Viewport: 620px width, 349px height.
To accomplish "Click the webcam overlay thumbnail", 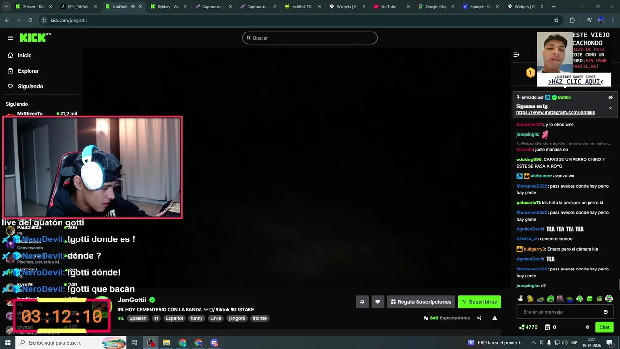I will [x=93, y=167].
